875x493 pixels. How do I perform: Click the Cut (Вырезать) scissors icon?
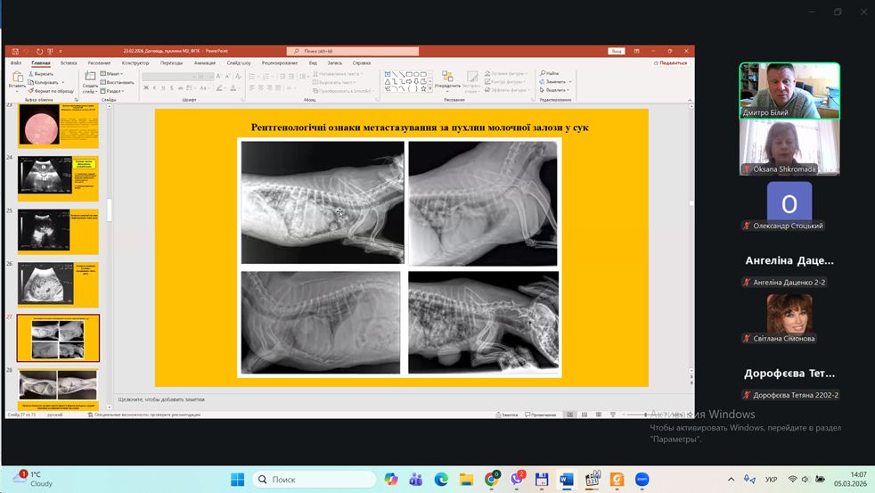coord(32,74)
